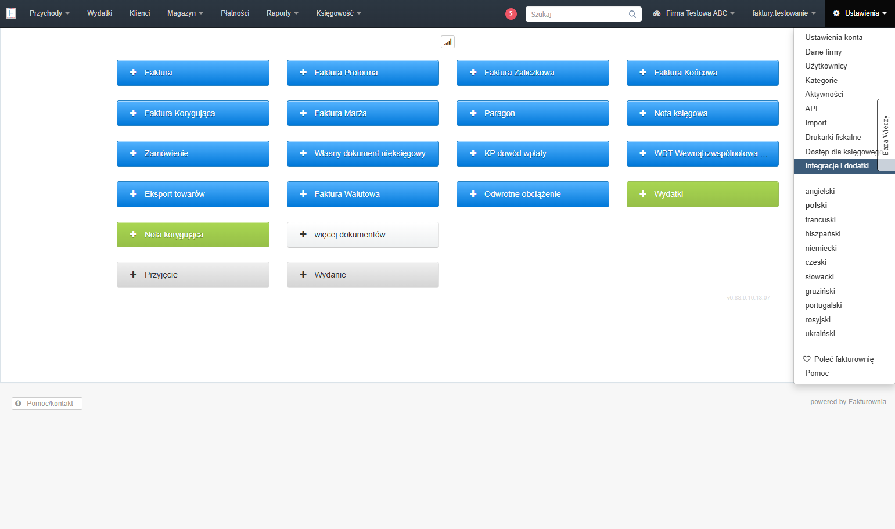The height and width of the screenshot is (529, 895).
Task: Open Ustawienia konta
Action: coord(833,37)
